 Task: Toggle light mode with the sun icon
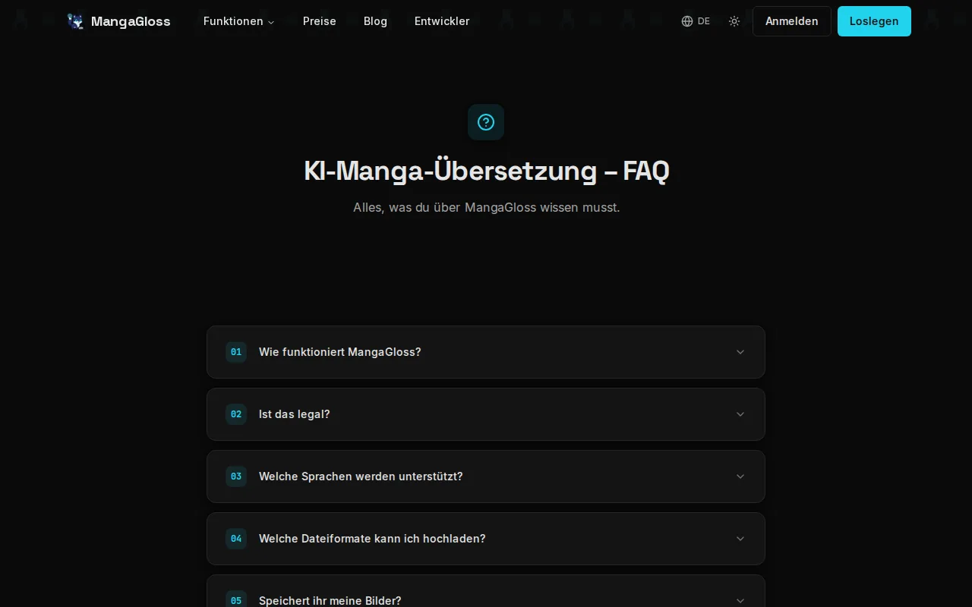tap(734, 21)
